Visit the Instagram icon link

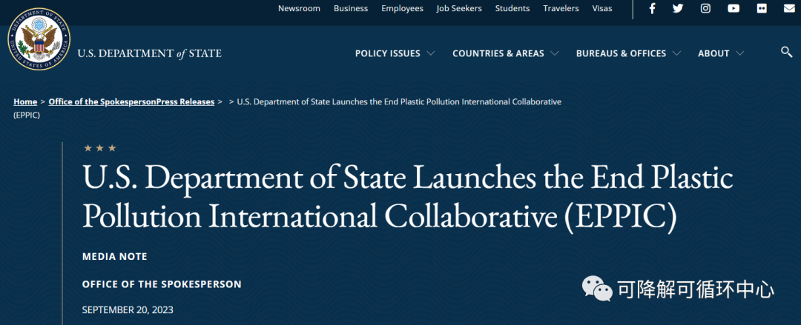click(x=705, y=9)
